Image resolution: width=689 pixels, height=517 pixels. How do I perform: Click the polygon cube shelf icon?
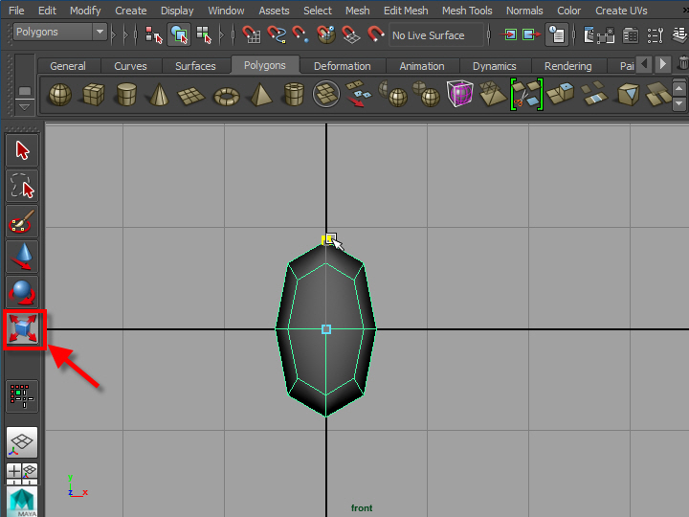93,94
